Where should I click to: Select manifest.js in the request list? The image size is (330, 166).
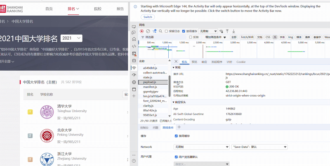click(x=153, y=87)
